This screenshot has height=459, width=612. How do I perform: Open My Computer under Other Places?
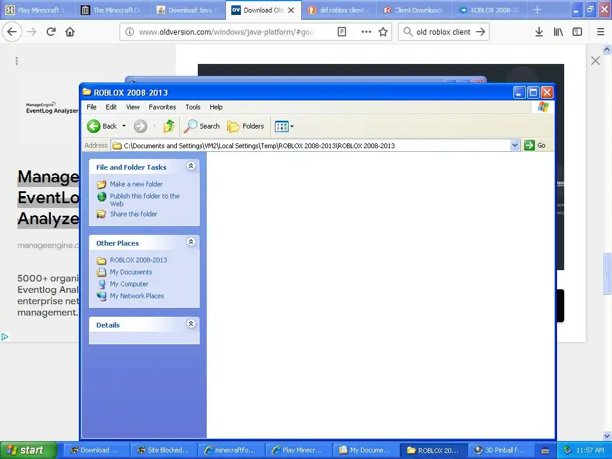(x=129, y=284)
